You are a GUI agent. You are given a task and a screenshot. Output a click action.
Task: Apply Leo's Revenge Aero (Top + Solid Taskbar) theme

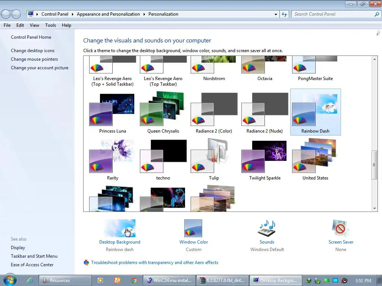pos(112,72)
